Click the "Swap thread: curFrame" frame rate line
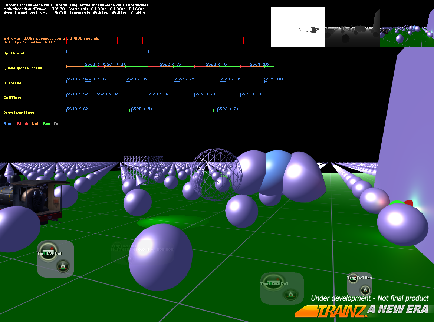This screenshot has height=322, width=434. [x=75, y=13]
